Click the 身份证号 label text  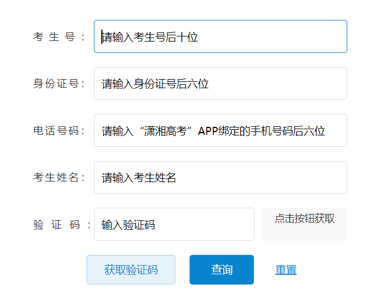59,84
